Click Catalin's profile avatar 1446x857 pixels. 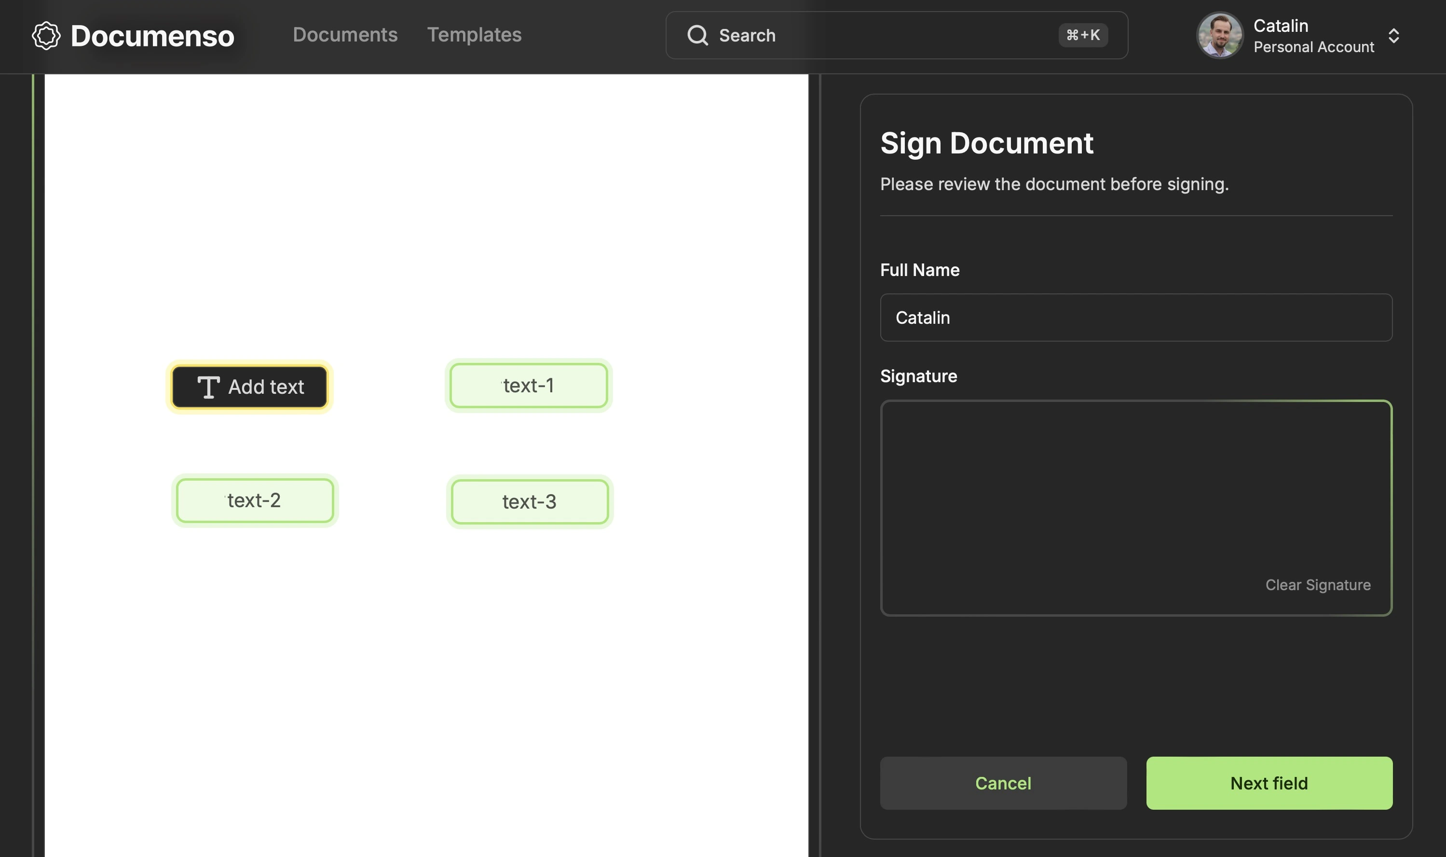1219,36
